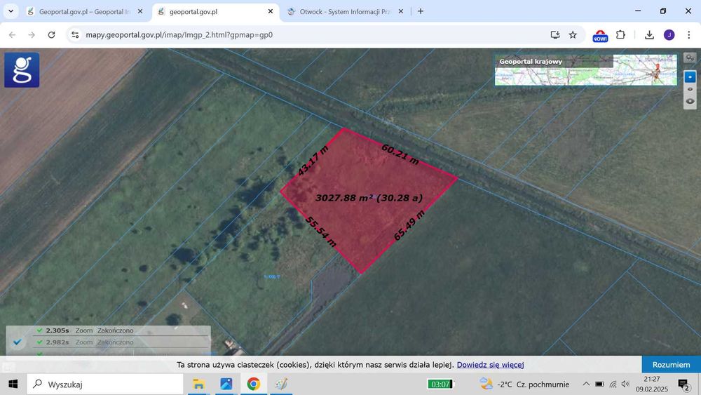Open the NOWI extension icon
This screenshot has height=395, width=701.
pos(600,35)
